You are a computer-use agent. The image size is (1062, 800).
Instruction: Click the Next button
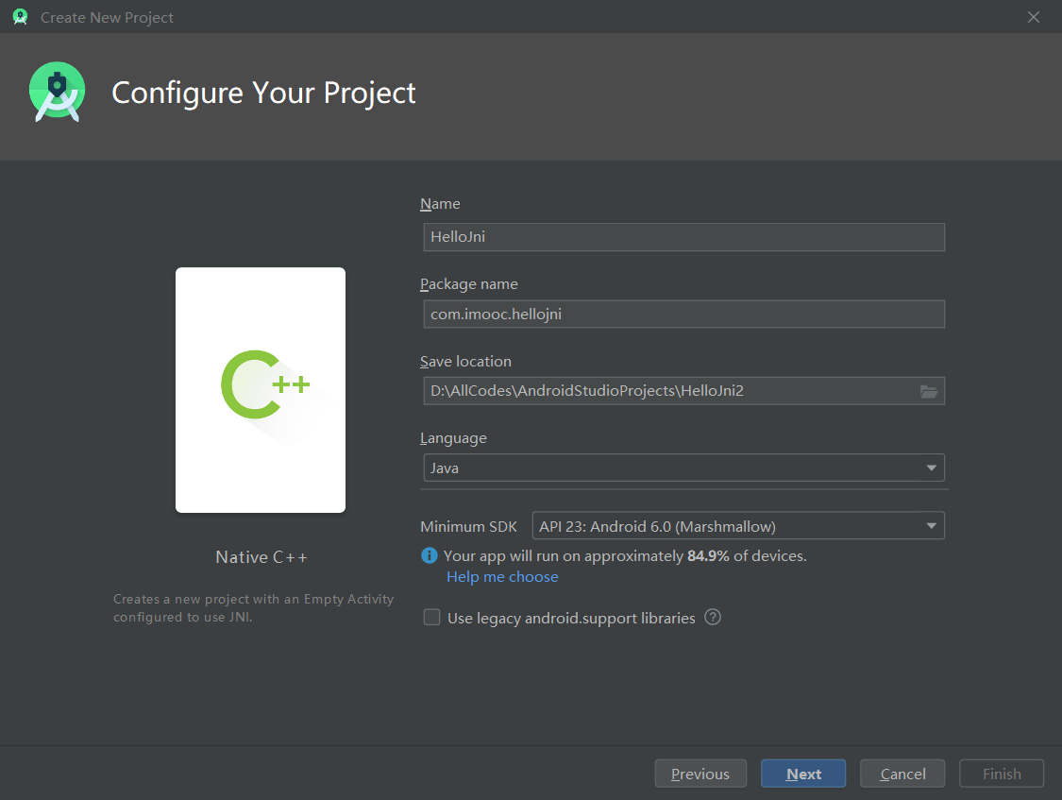coord(803,774)
